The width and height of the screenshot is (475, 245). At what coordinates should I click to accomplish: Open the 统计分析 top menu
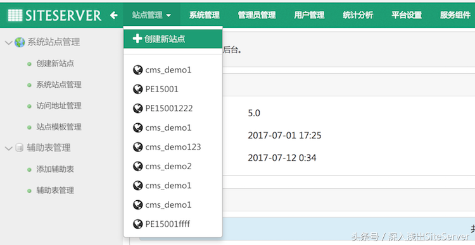point(358,15)
